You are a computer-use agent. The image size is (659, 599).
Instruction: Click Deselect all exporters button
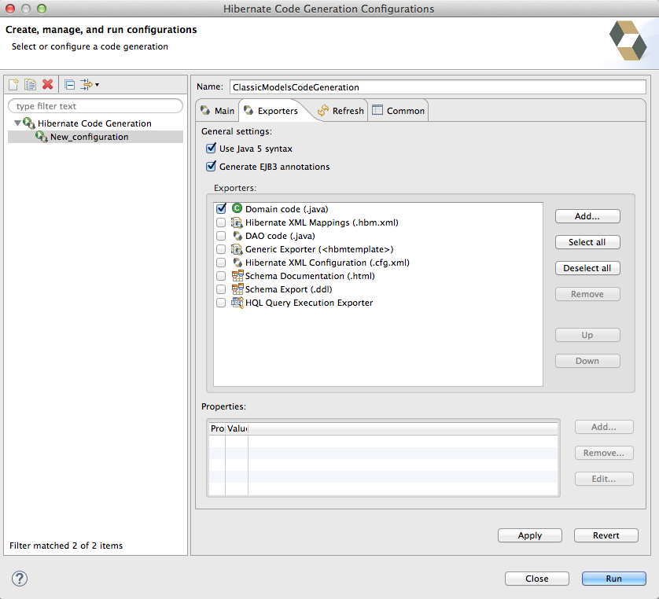click(587, 268)
